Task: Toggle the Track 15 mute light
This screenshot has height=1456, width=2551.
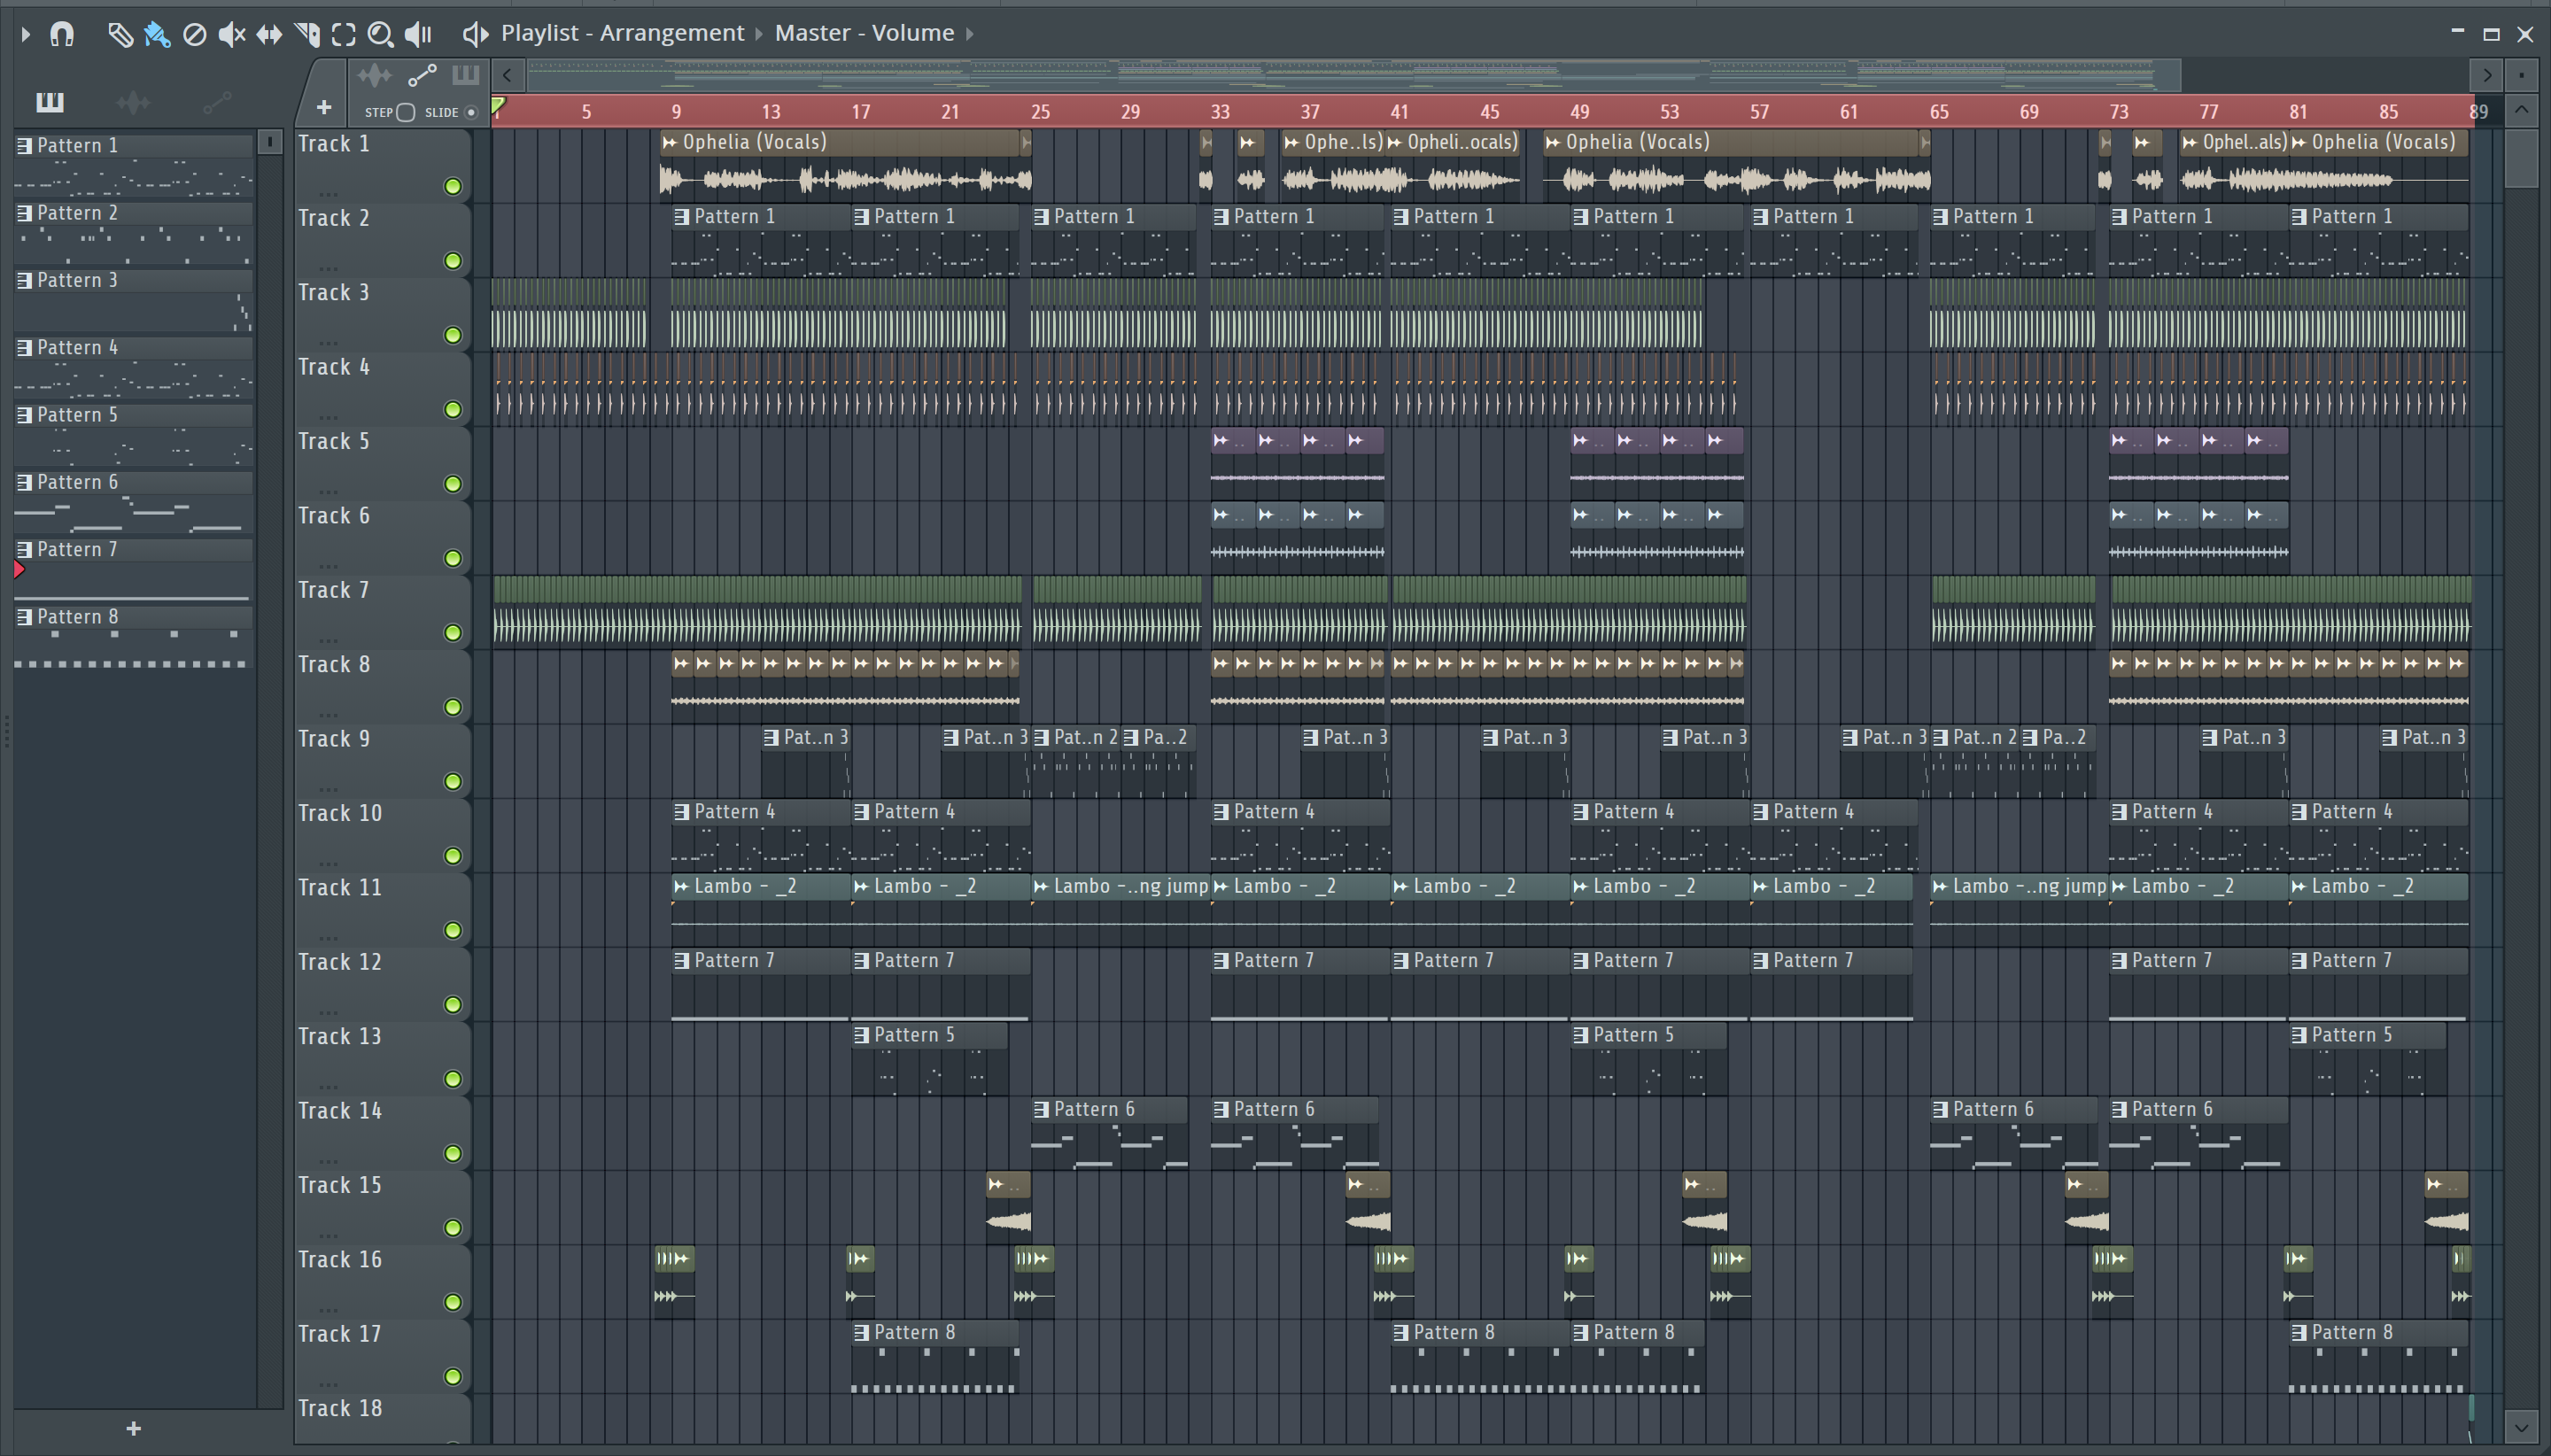Action: [453, 1228]
